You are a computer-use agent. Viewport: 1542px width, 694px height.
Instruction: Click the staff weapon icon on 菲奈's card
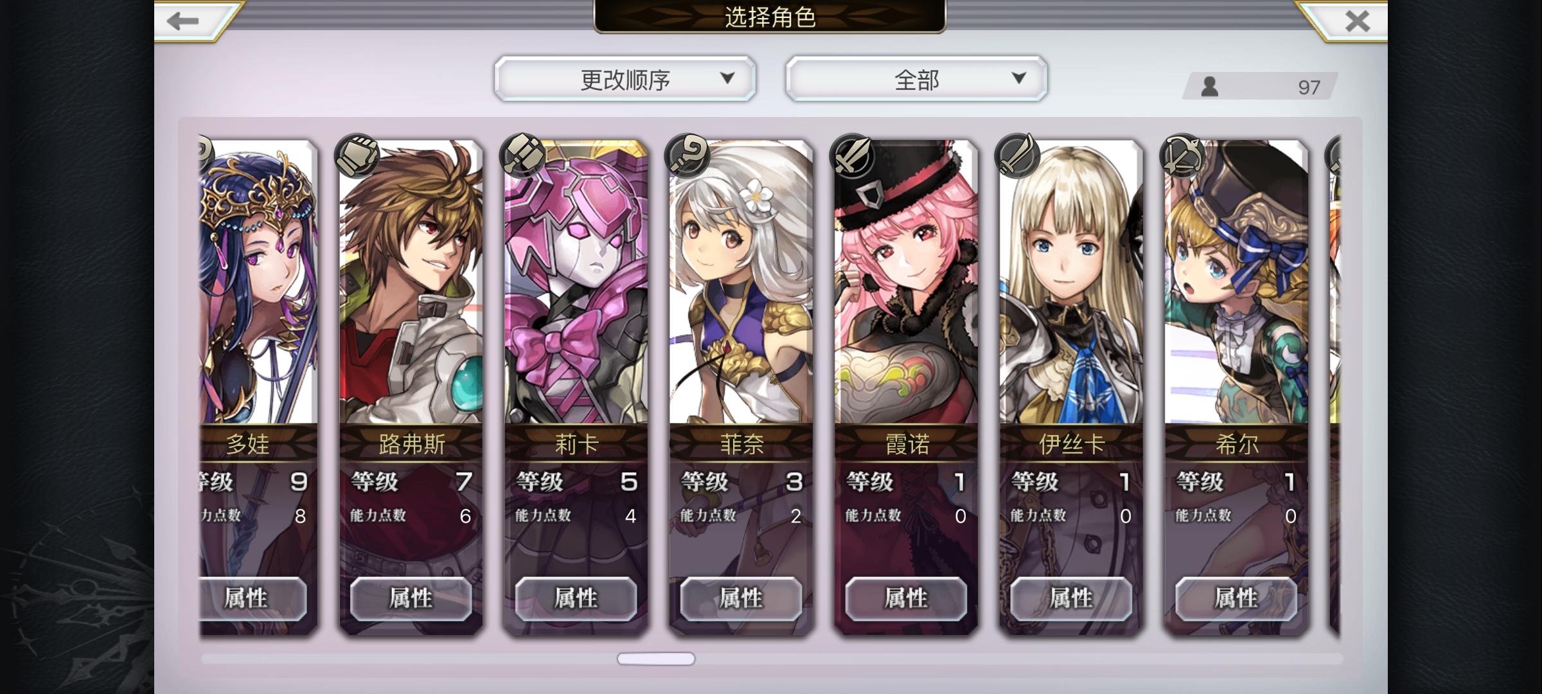[687, 156]
